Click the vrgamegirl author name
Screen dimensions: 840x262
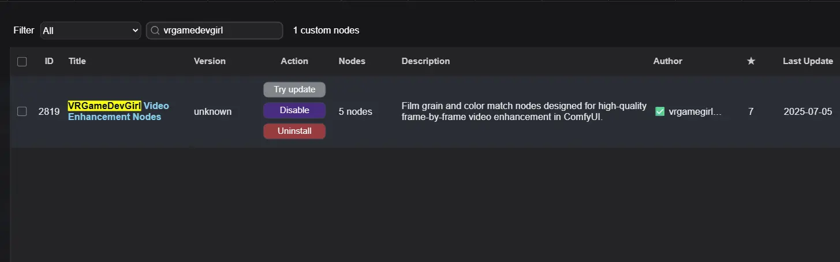coord(695,112)
